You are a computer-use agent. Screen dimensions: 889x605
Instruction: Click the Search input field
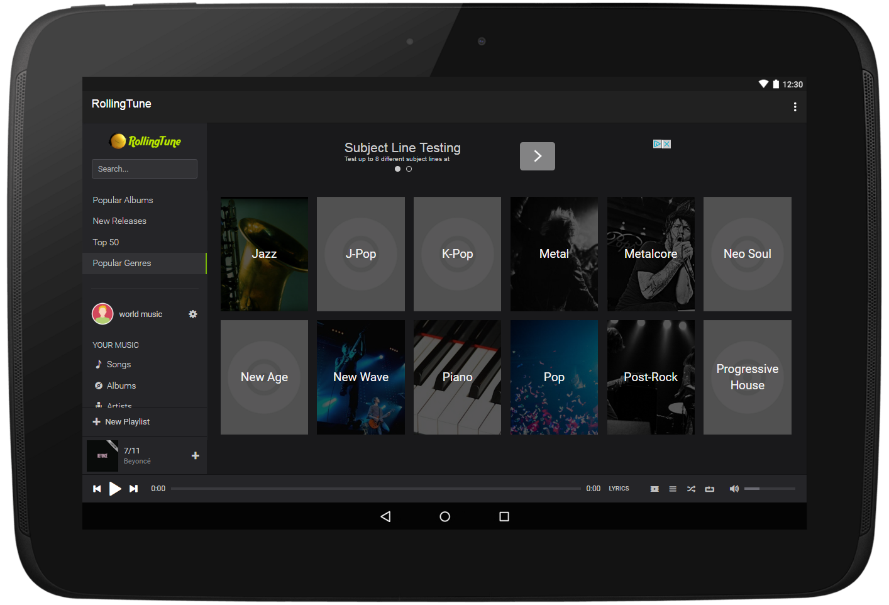coord(145,169)
